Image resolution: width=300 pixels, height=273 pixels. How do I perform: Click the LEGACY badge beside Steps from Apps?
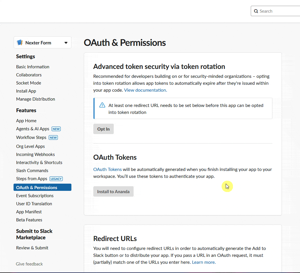pos(56,179)
